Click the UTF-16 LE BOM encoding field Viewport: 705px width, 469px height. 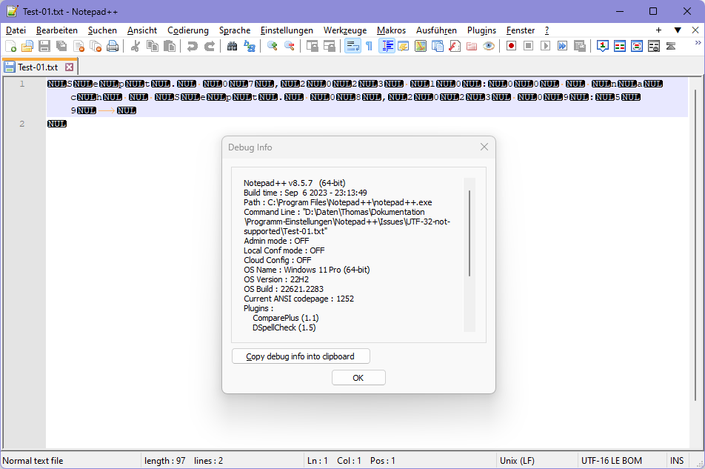pos(622,460)
